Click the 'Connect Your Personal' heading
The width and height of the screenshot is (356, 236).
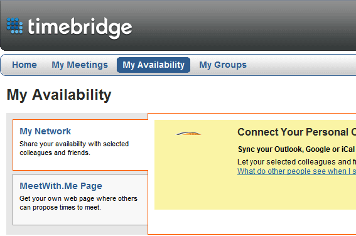click(296, 132)
